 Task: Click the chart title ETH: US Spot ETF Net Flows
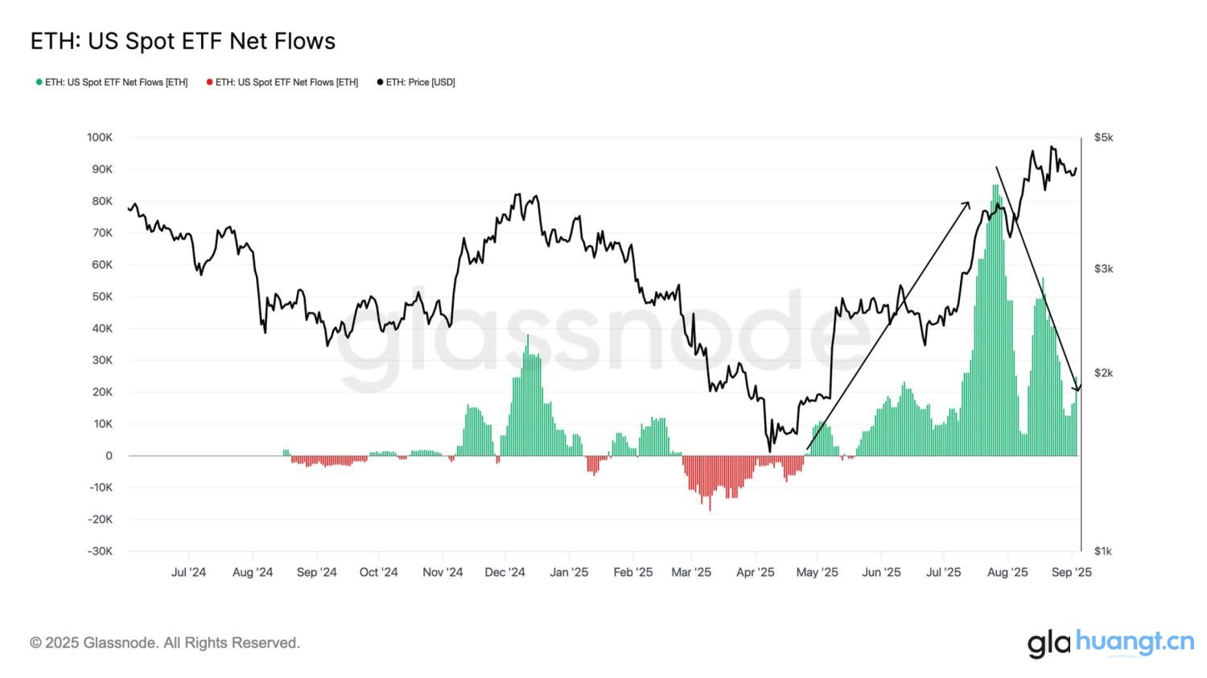coord(183,41)
